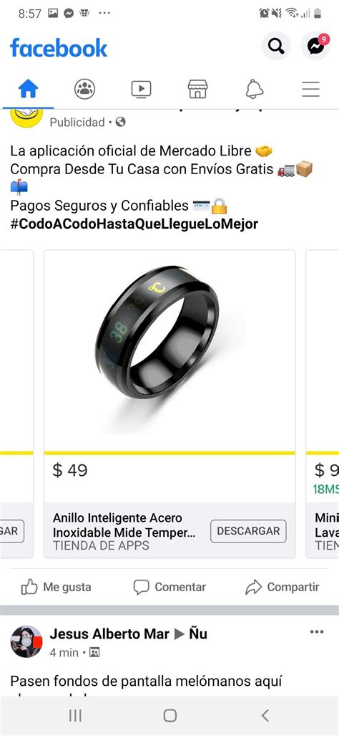
Task: Tap the Android back navigation button
Action: 265,715
